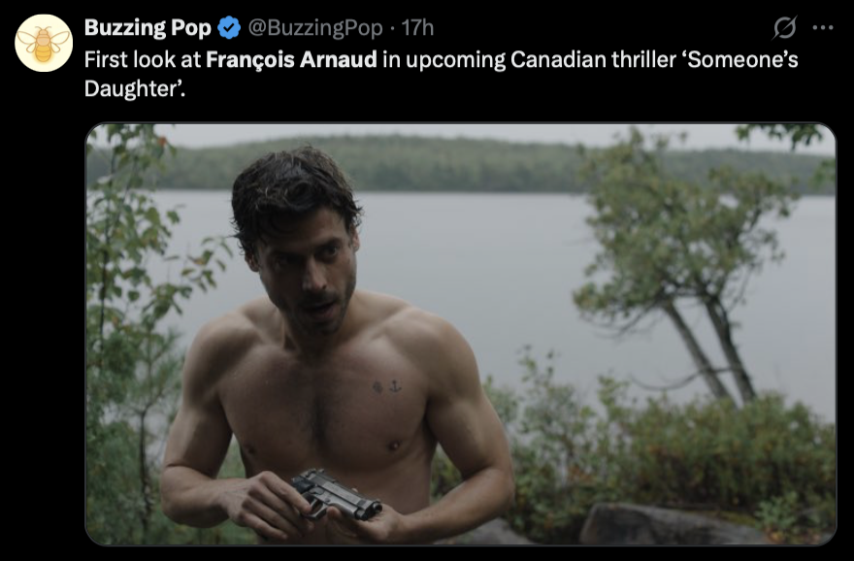Open the attached film still image

(x=460, y=334)
